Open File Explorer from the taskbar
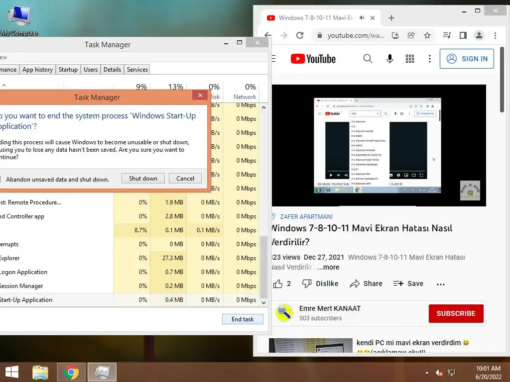 point(40,372)
